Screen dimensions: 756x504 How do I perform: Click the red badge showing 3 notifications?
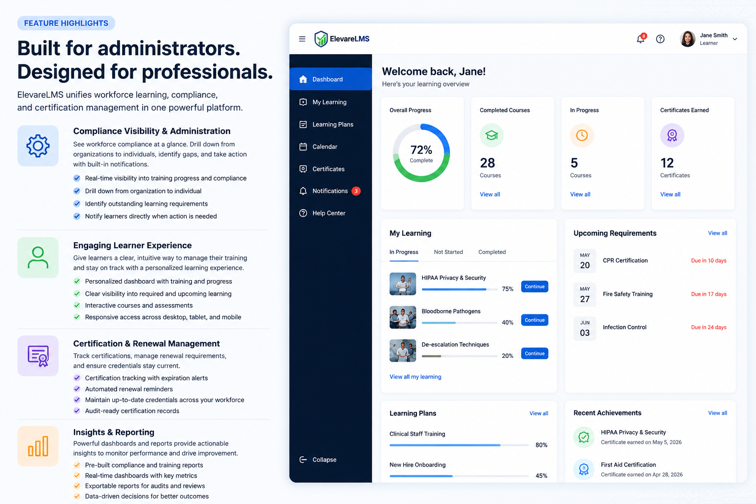[356, 191]
